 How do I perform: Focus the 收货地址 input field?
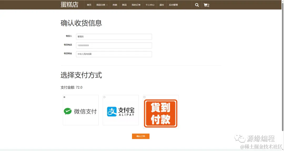(114, 54)
